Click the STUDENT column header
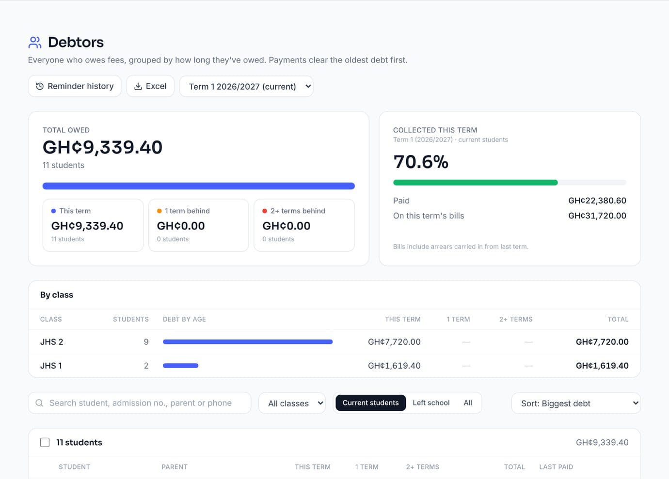The width and height of the screenshot is (669, 479). pos(74,467)
